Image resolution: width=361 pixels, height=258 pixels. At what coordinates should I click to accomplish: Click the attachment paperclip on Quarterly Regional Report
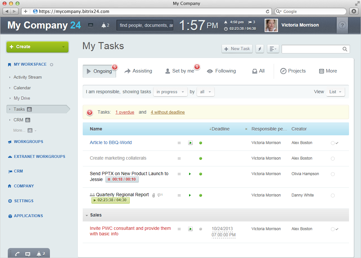click(154, 195)
